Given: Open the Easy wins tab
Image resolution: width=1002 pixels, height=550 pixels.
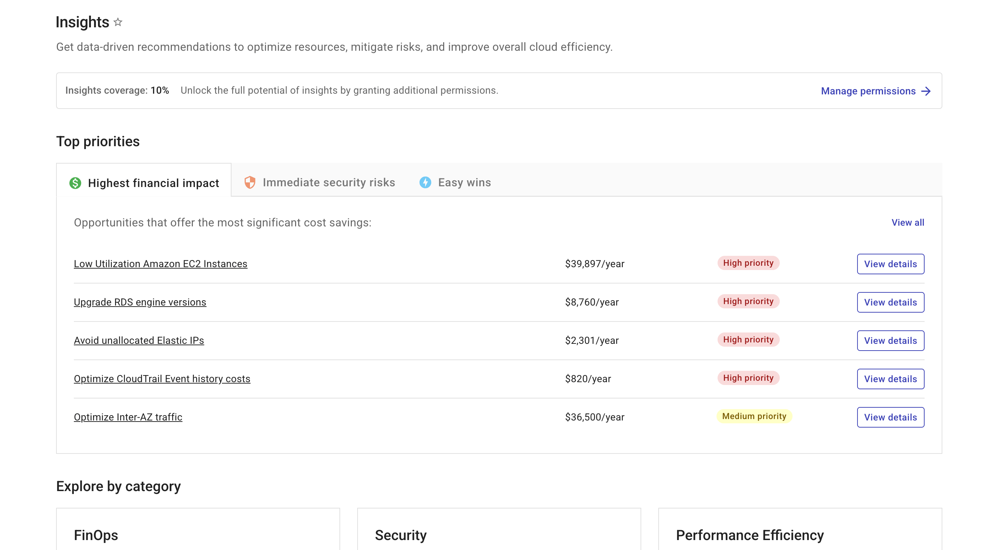Looking at the screenshot, I should pyautogui.click(x=464, y=182).
